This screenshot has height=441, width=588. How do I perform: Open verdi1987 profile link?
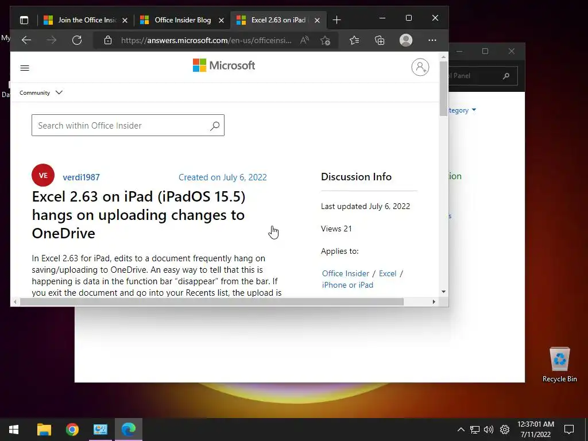(81, 177)
